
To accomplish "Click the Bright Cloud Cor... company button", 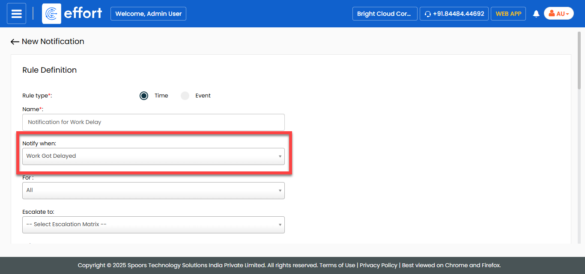I will [385, 14].
